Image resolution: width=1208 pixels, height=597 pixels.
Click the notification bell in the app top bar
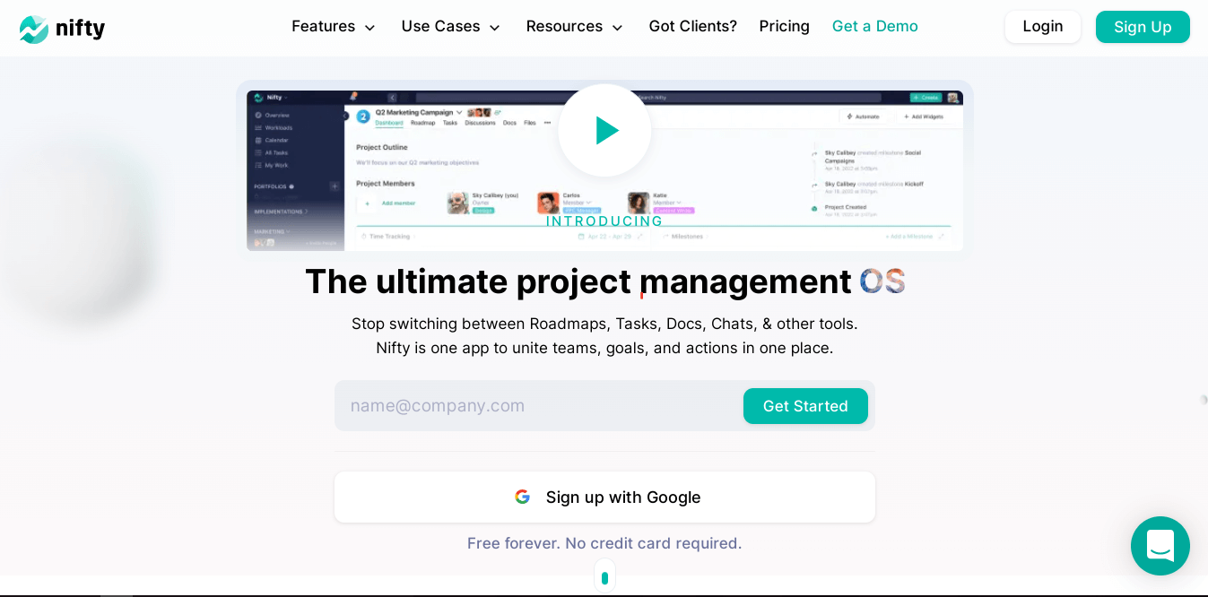tap(354, 95)
